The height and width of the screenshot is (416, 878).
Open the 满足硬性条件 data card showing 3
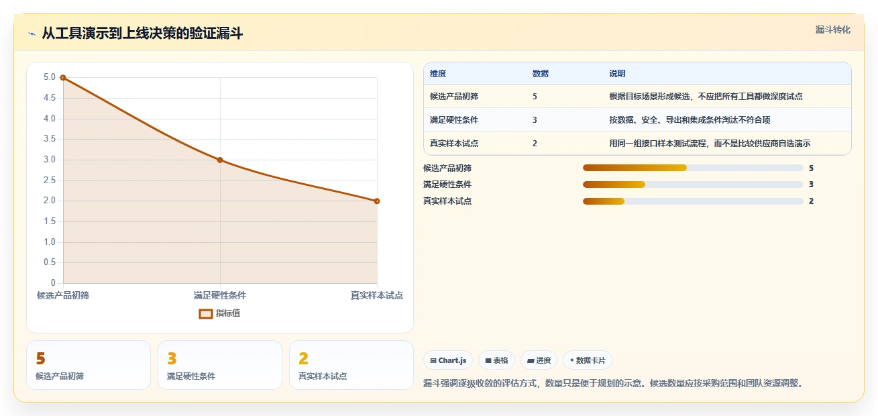[x=220, y=365]
